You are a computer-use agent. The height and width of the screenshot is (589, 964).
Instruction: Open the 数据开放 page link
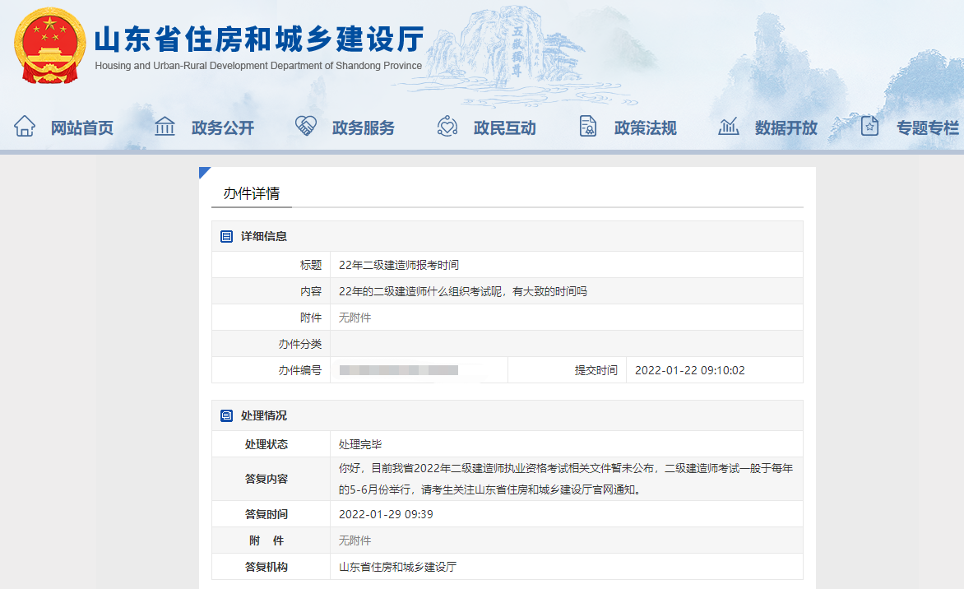788,126
